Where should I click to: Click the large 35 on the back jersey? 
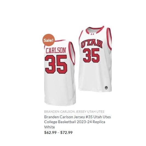pyautogui.click(x=56, y=64)
